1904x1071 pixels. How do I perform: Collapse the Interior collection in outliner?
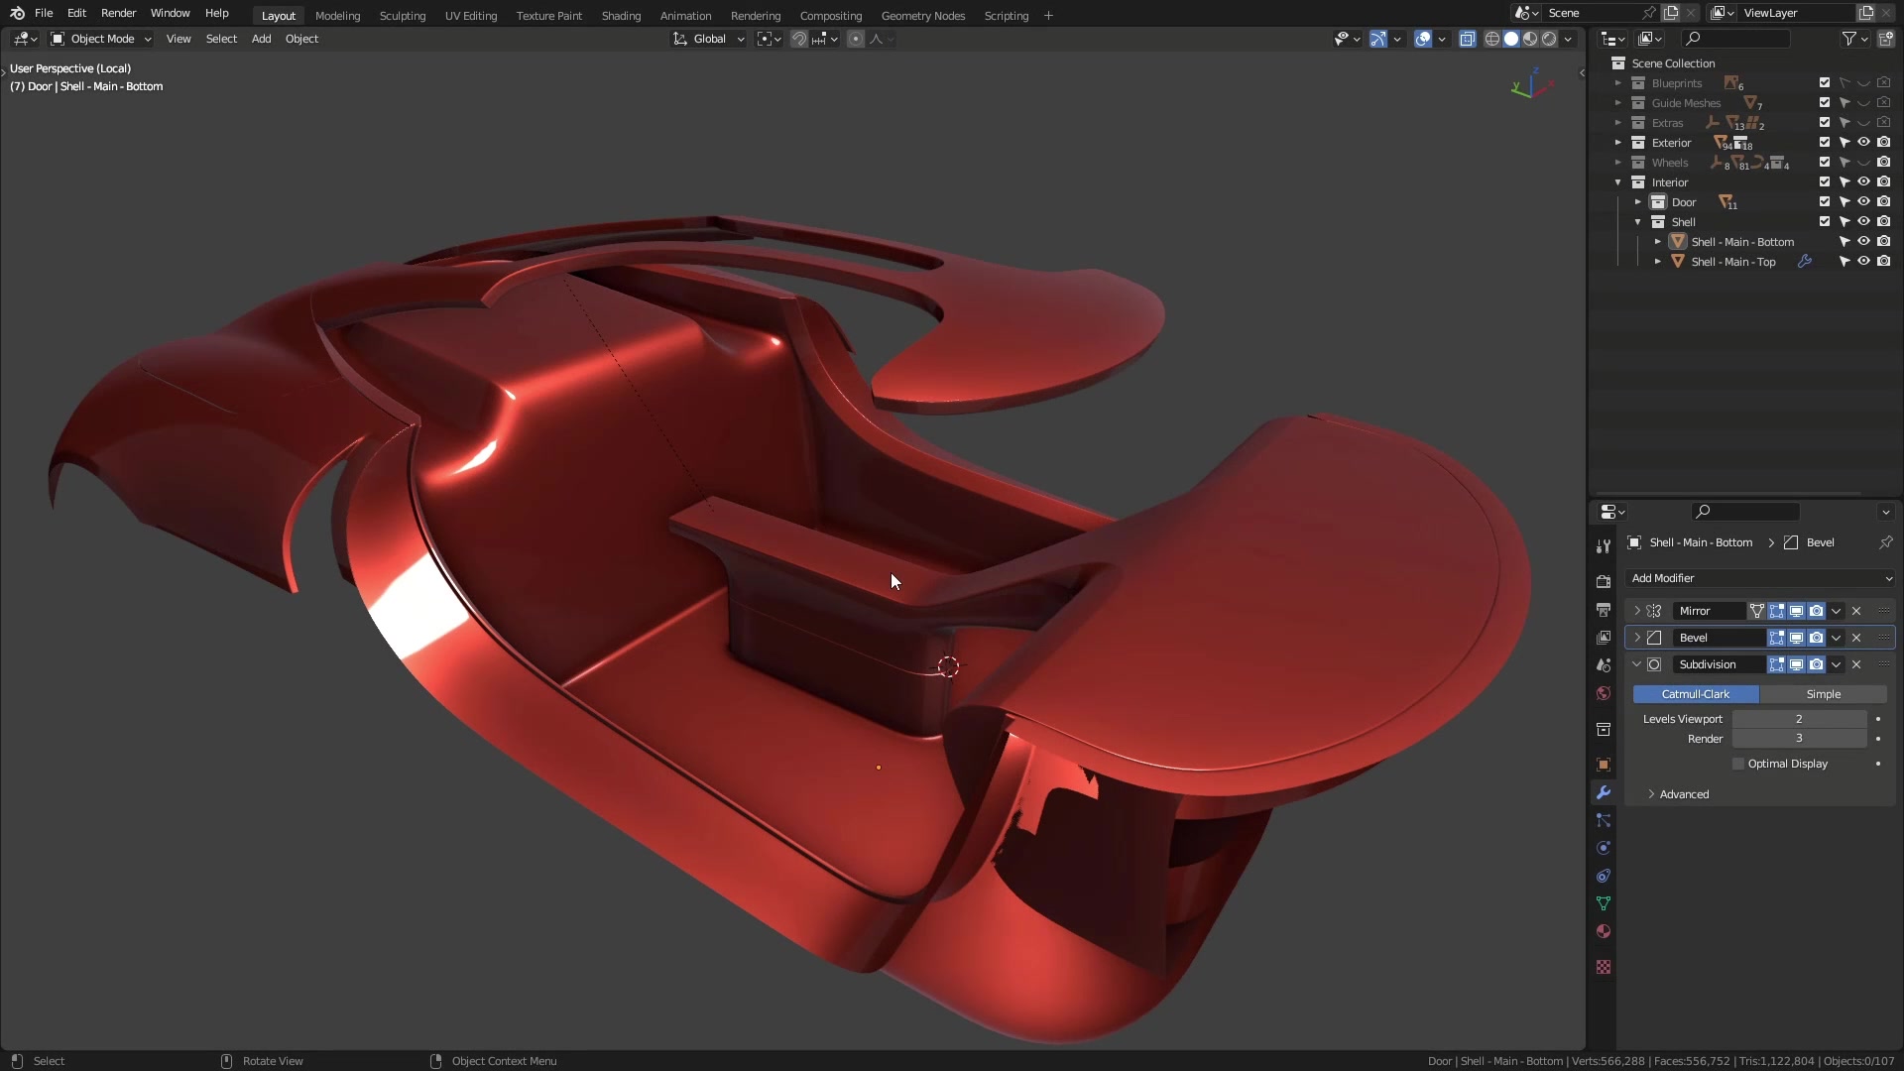coord(1618,182)
